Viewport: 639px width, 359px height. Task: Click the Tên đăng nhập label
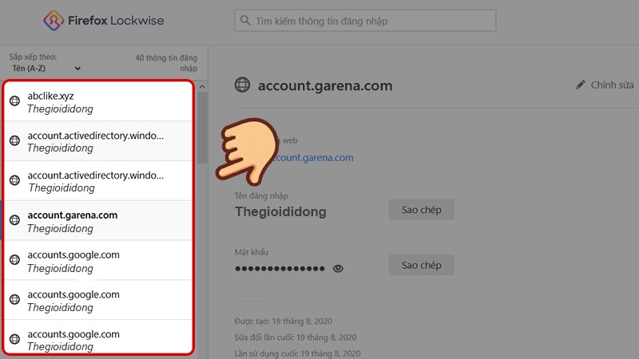point(261,195)
